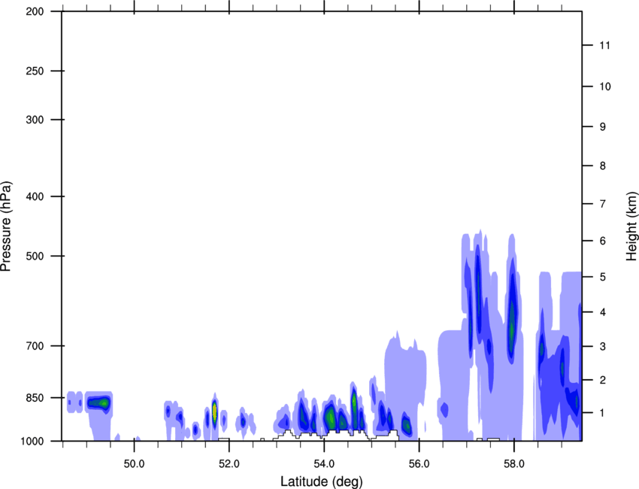The image size is (639, 489).
Task: Pick the 3 km height label
Action: [x=603, y=346]
